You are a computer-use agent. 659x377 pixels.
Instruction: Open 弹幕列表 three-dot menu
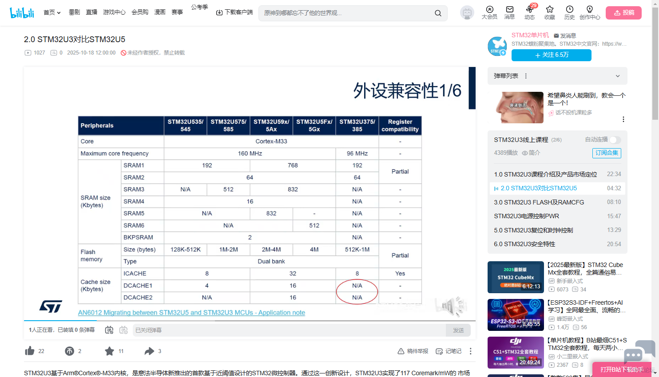(526, 76)
